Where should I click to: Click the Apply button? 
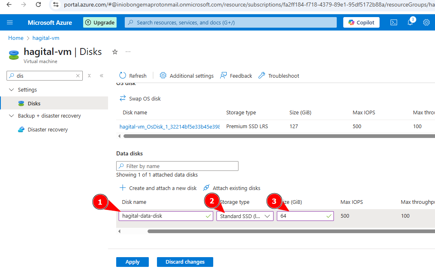(x=132, y=262)
